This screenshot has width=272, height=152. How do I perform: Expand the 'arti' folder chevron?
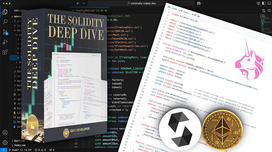point(15,21)
